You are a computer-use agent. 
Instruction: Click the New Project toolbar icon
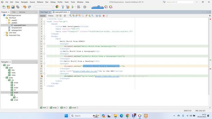[8, 7]
